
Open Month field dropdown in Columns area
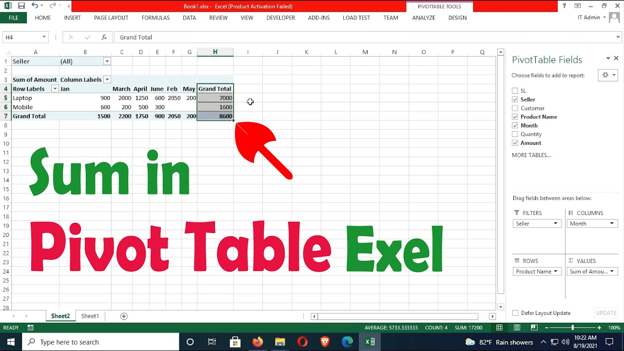coord(611,223)
